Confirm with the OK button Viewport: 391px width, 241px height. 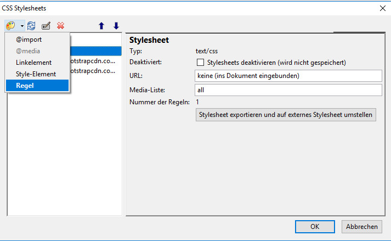[x=315, y=226]
